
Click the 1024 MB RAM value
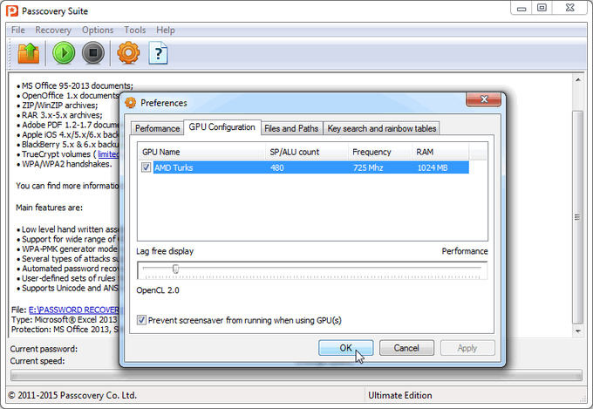tap(433, 167)
